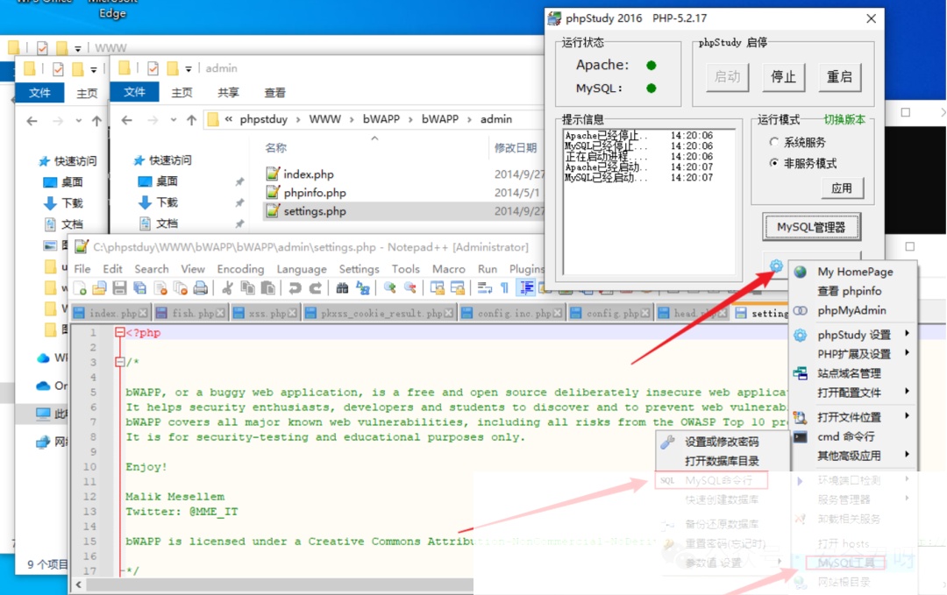
Task: Click Synchronize vertical scrolling icon in Notepad++
Action: [x=438, y=287]
